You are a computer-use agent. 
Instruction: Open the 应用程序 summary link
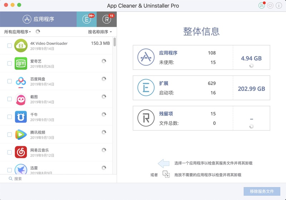168,53
